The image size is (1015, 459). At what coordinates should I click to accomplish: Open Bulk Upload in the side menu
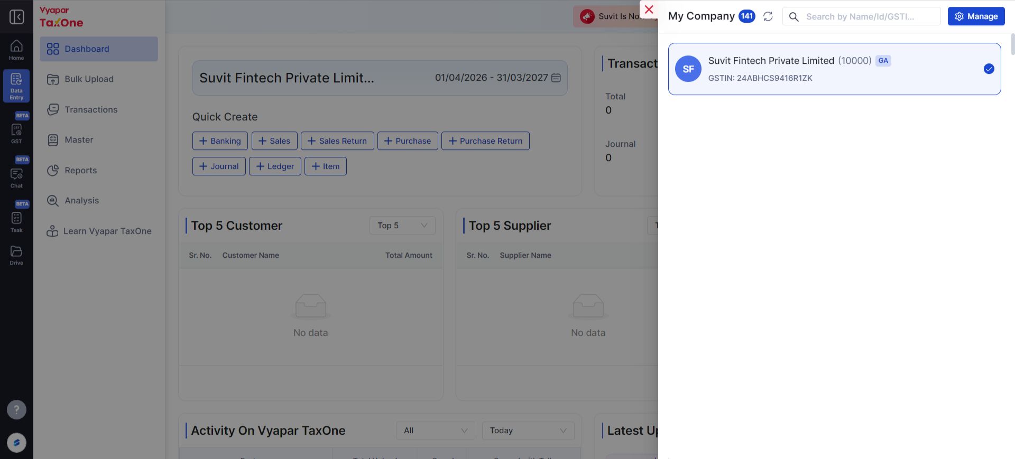tap(99, 79)
